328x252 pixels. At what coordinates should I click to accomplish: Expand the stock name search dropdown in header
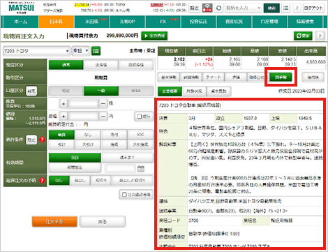point(244,8)
